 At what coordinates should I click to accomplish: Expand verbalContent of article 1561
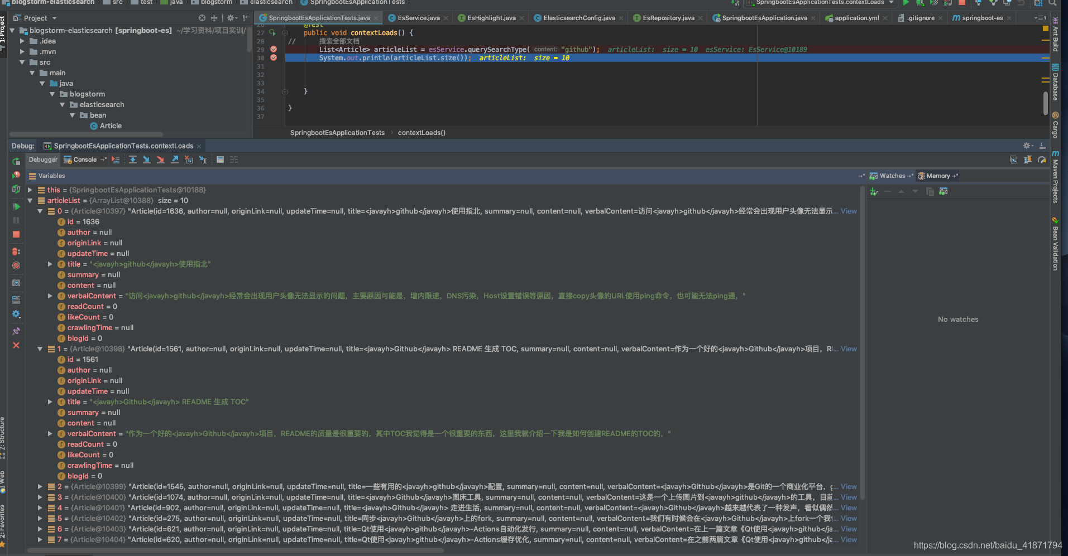[x=50, y=433]
